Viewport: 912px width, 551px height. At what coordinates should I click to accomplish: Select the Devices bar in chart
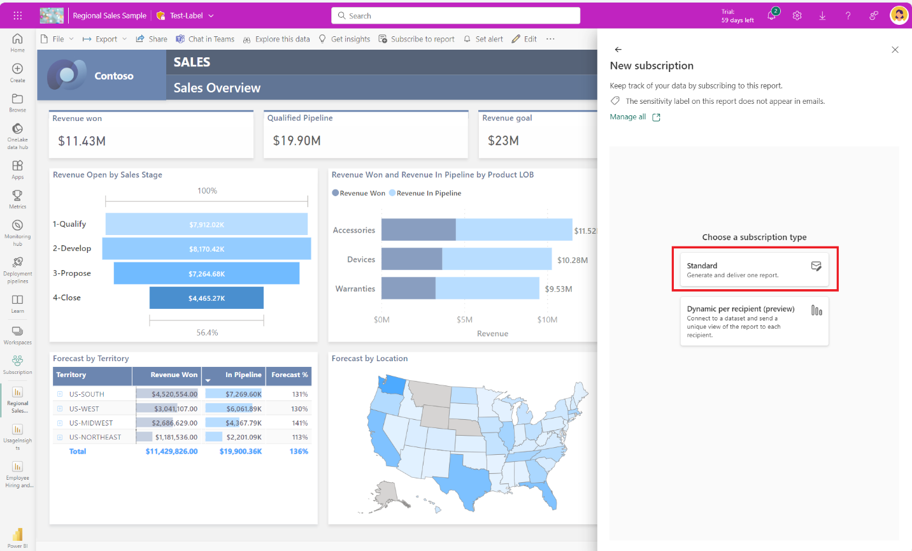point(466,259)
